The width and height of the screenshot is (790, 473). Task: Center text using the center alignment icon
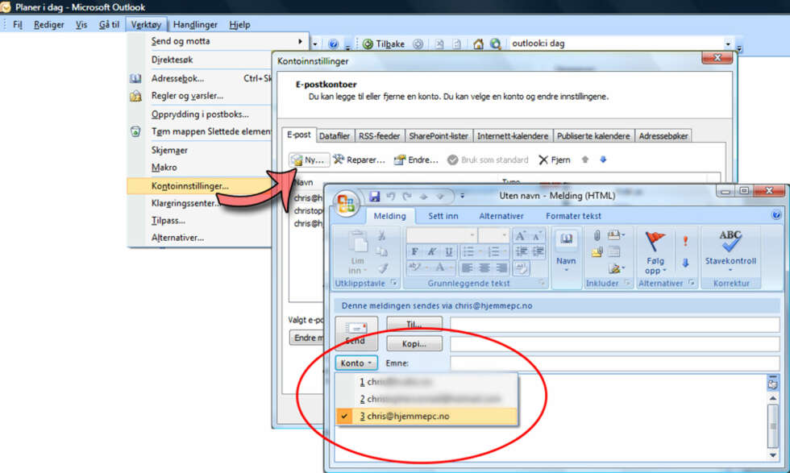tap(484, 268)
